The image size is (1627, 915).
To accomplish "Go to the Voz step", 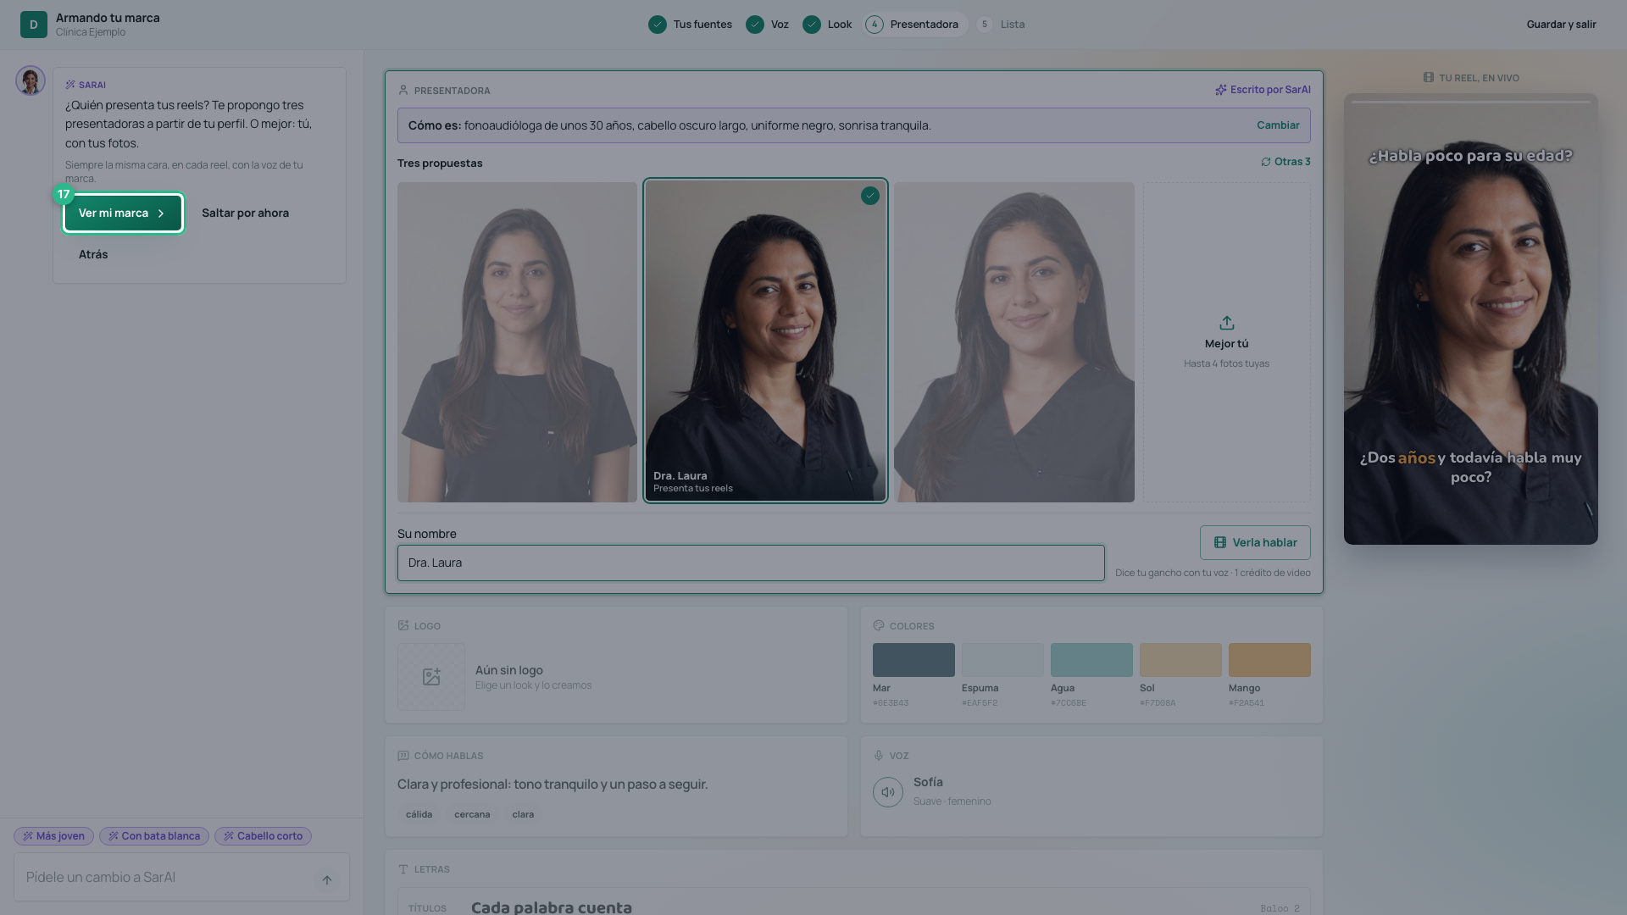I will [768, 25].
